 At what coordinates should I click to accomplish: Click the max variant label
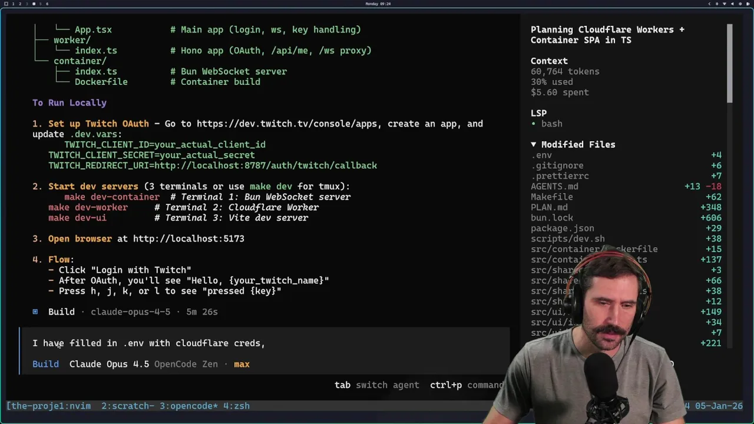tap(242, 364)
